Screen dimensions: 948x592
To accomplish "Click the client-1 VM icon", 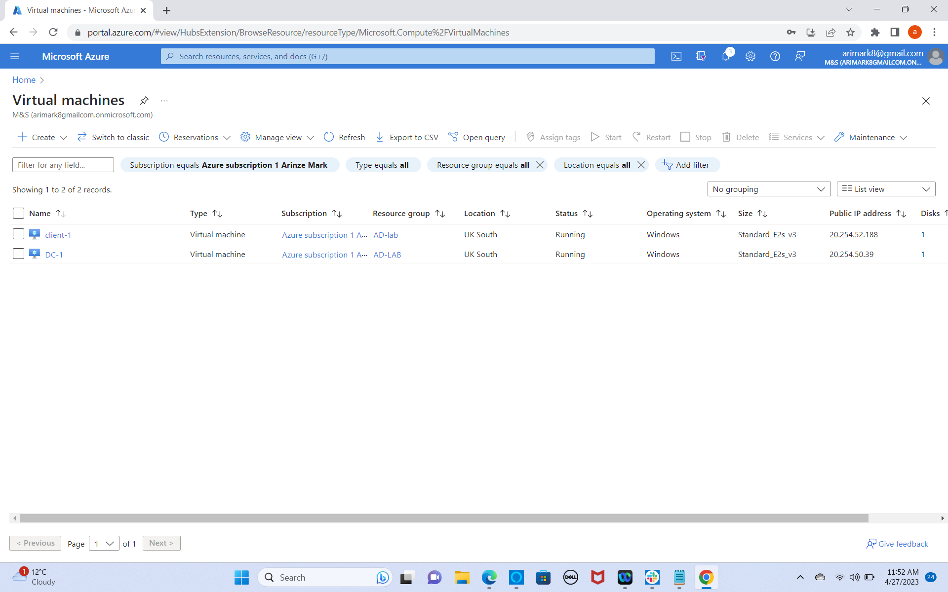I will pos(35,234).
